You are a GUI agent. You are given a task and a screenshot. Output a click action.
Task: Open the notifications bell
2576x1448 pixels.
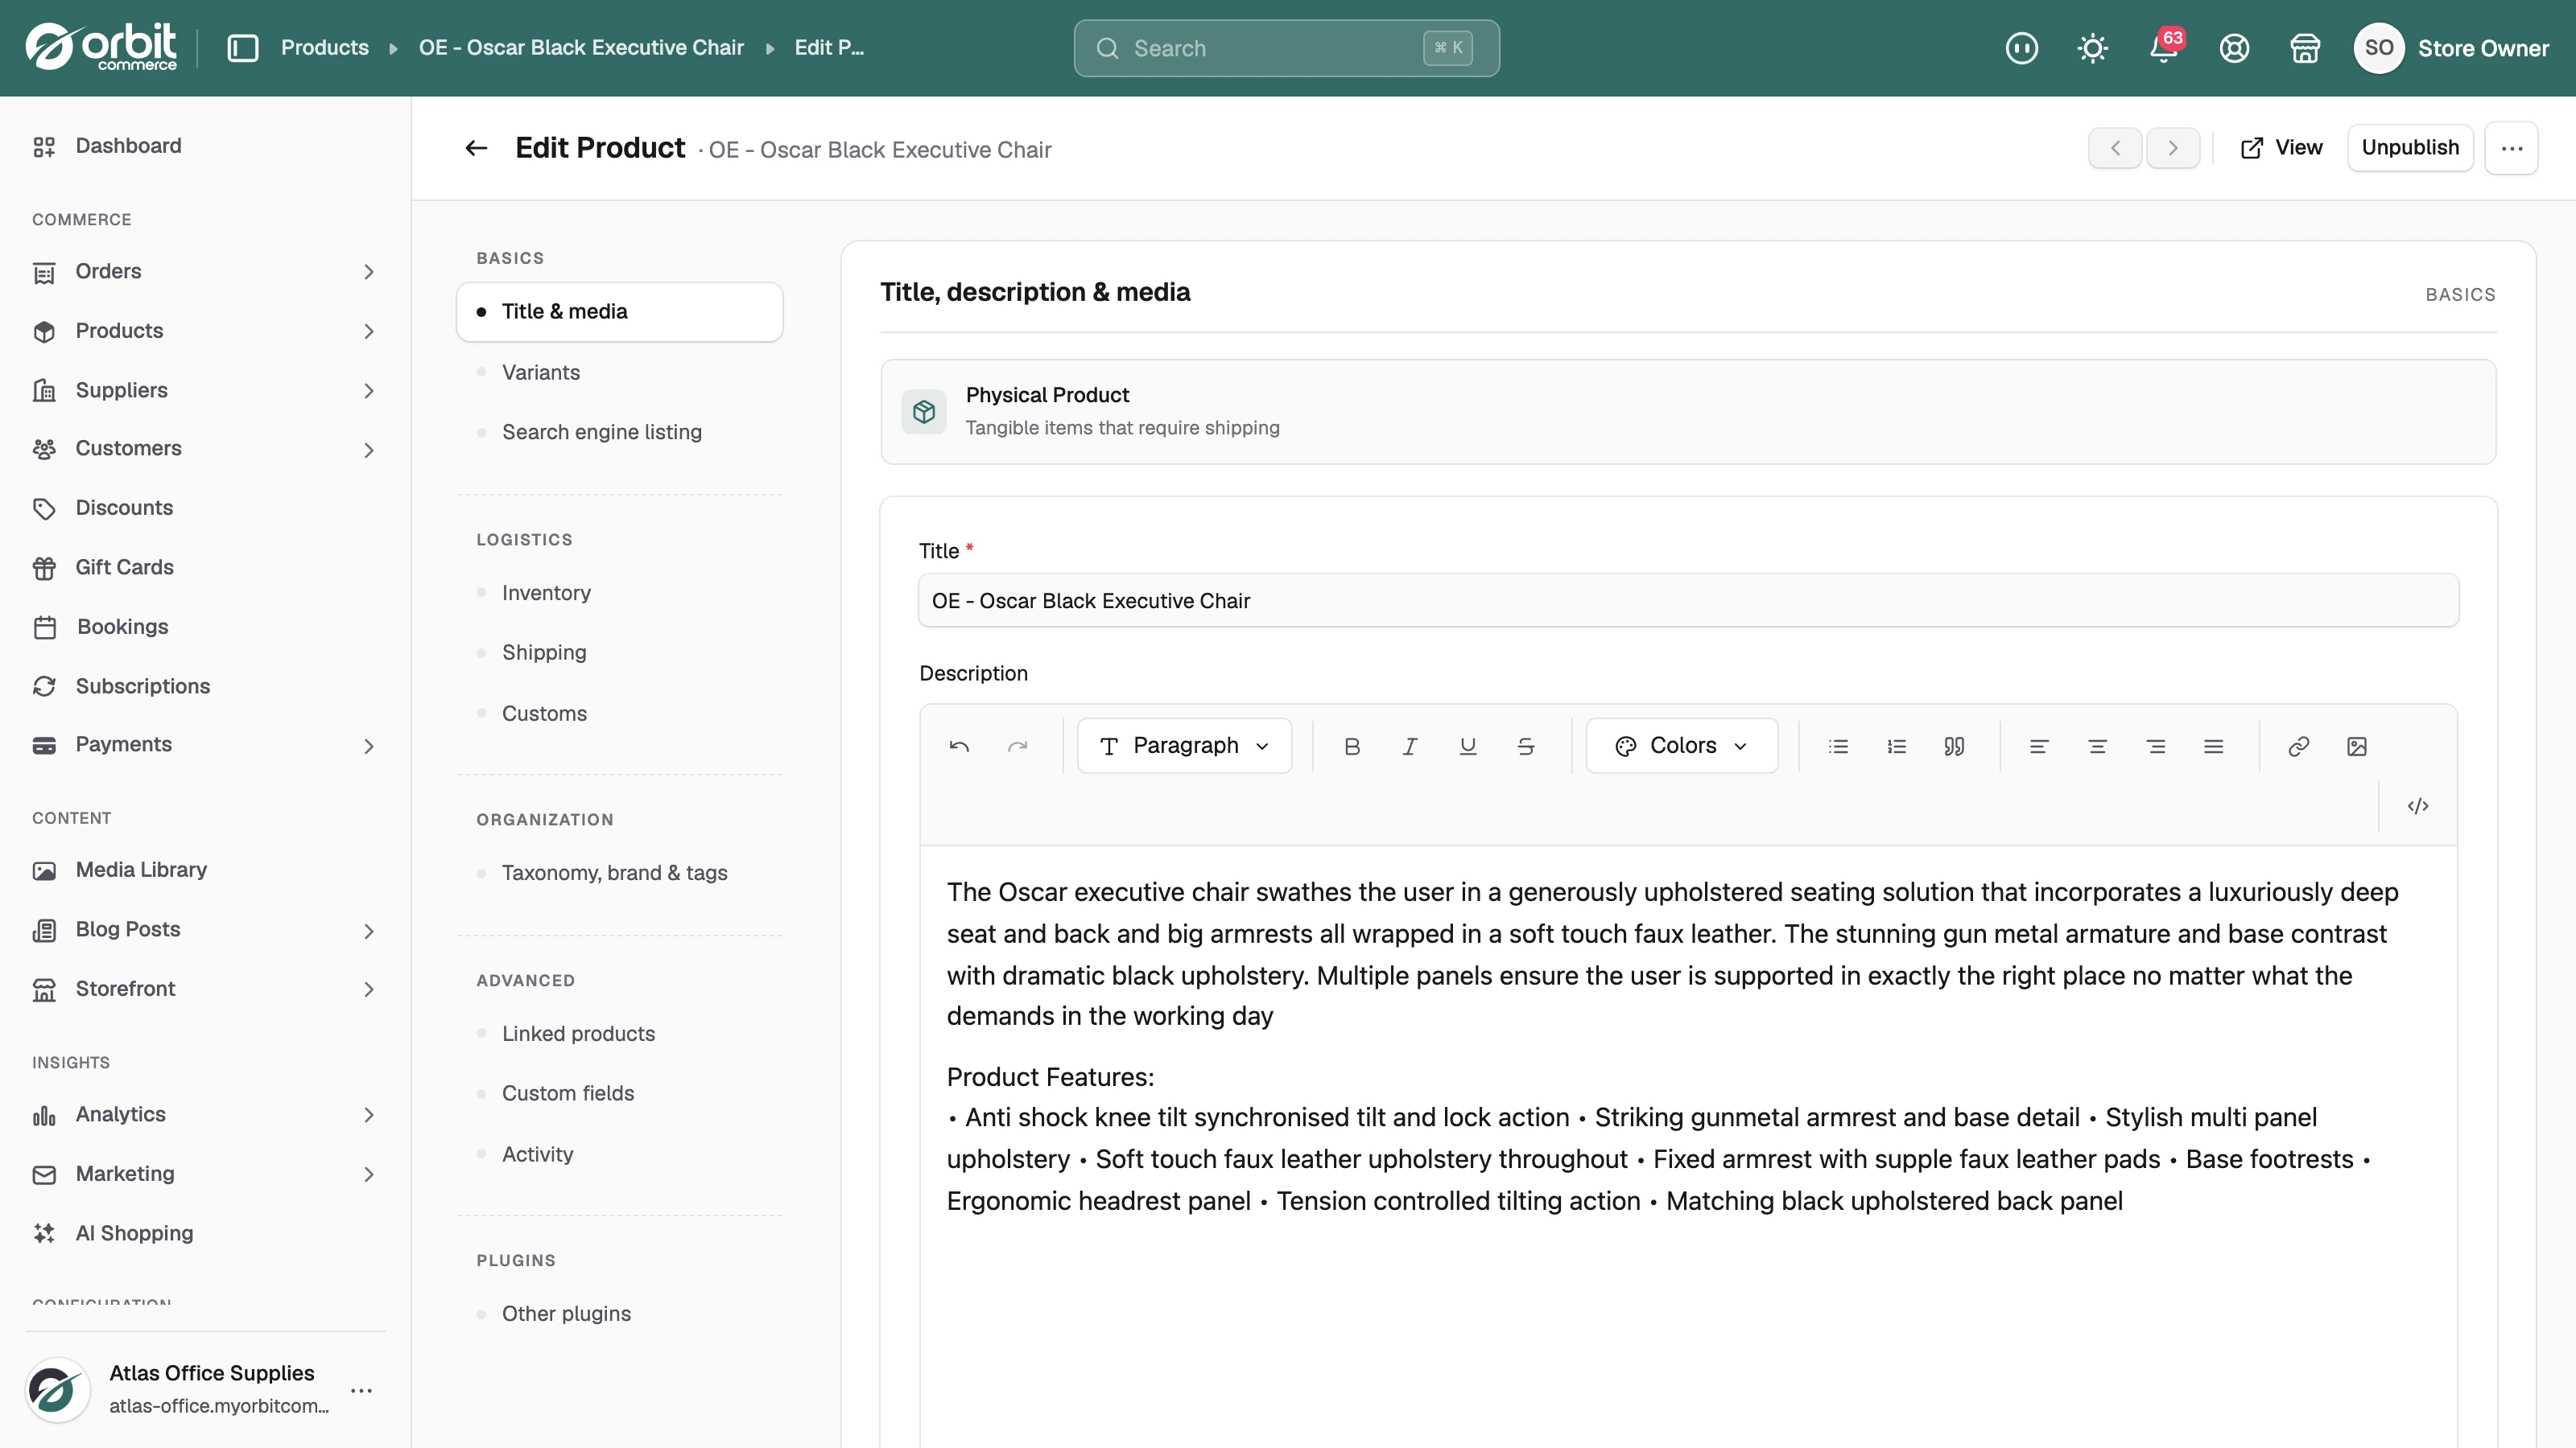(2164, 48)
